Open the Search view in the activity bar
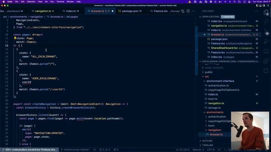This screenshot has height=152, width=271. tap(266, 22)
